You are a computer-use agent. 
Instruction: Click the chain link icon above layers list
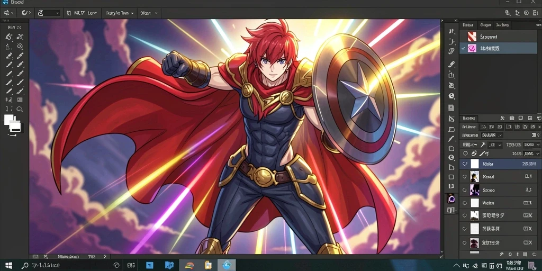click(474, 153)
